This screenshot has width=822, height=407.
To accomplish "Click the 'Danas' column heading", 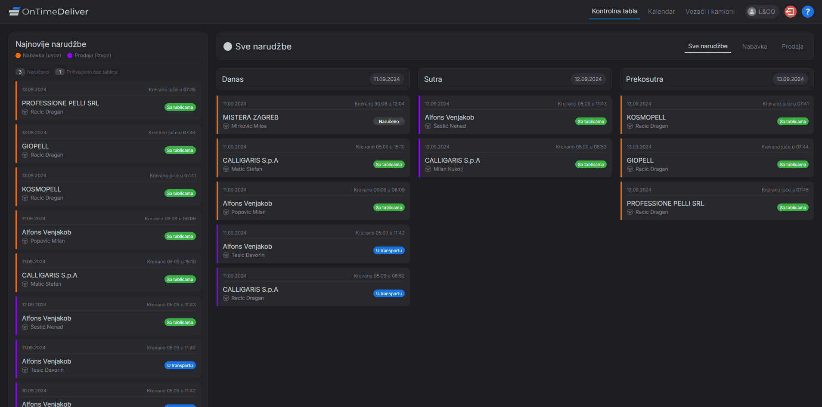I will 233,79.
